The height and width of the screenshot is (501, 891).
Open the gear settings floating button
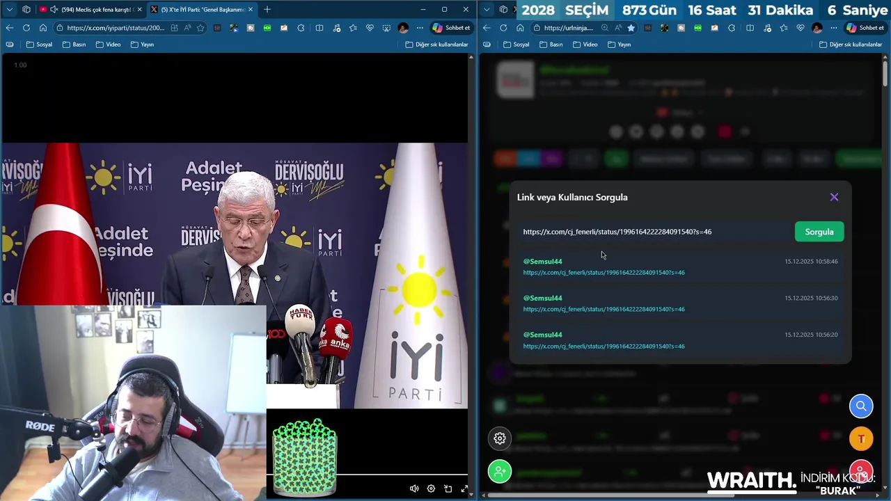tap(500, 438)
